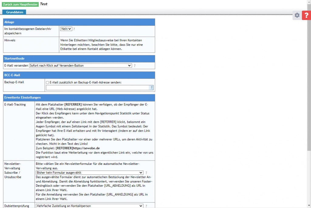The width and height of the screenshot is (311, 208).
Task: Open 'Bisher kein Formular ausgewählt' dropdown
Action: (x=89, y=173)
